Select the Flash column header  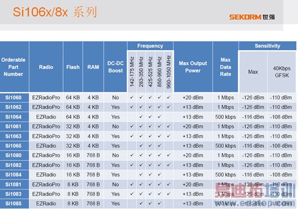73,67
